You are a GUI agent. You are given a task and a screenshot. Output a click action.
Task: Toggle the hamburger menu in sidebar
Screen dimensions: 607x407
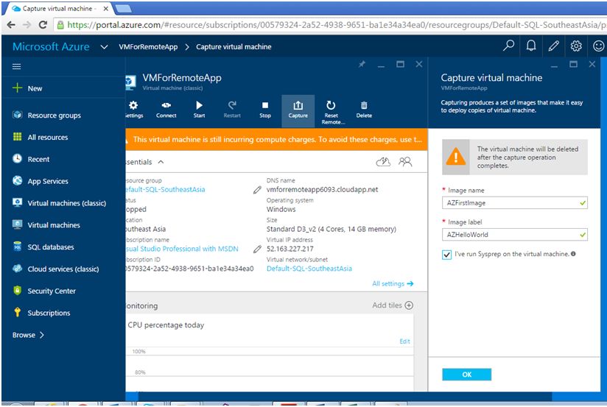[17, 66]
